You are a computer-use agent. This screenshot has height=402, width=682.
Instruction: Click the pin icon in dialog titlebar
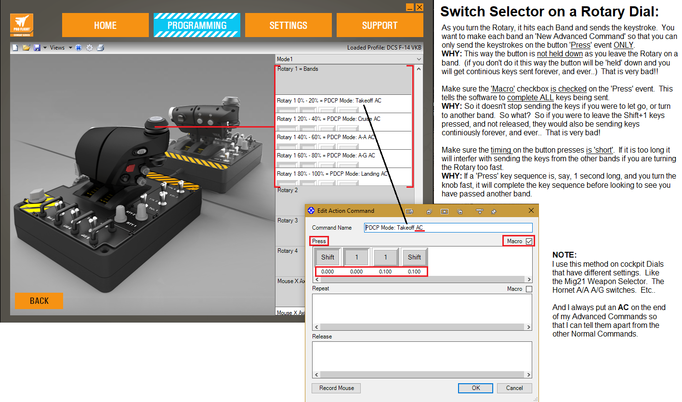[x=494, y=211]
